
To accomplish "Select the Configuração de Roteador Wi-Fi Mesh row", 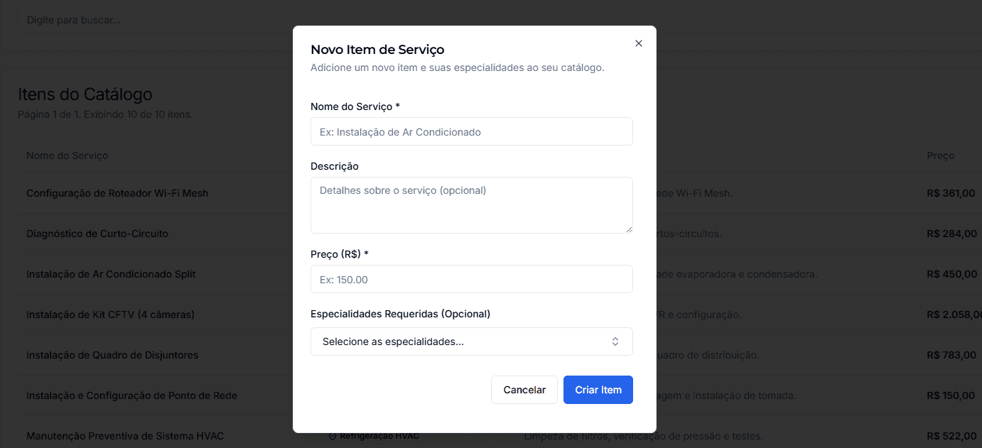I will pos(117,192).
